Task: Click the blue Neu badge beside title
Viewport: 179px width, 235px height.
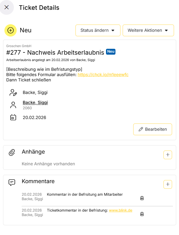Action: pos(110,52)
